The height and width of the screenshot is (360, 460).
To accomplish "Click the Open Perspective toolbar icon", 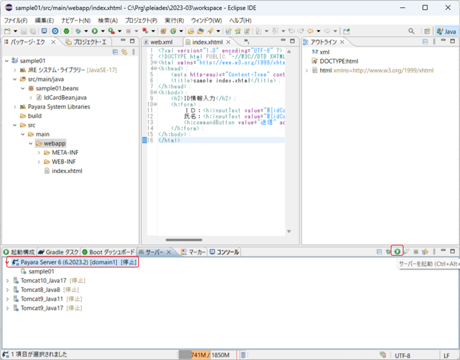I will [x=427, y=31].
